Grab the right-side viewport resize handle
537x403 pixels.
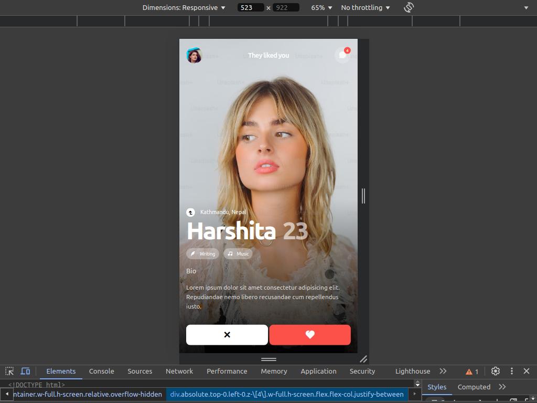coord(363,196)
